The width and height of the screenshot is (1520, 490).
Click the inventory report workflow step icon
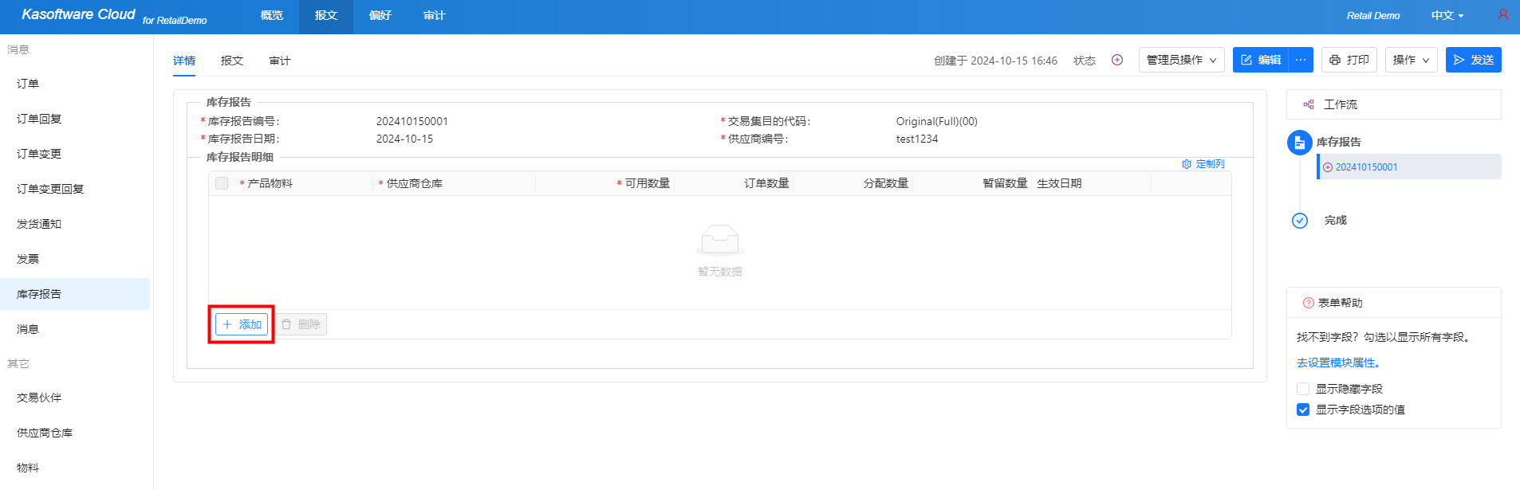(1299, 143)
